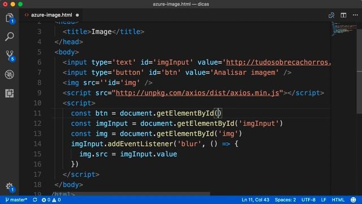Open the editor More Actions menu

pyautogui.click(x=355, y=15)
